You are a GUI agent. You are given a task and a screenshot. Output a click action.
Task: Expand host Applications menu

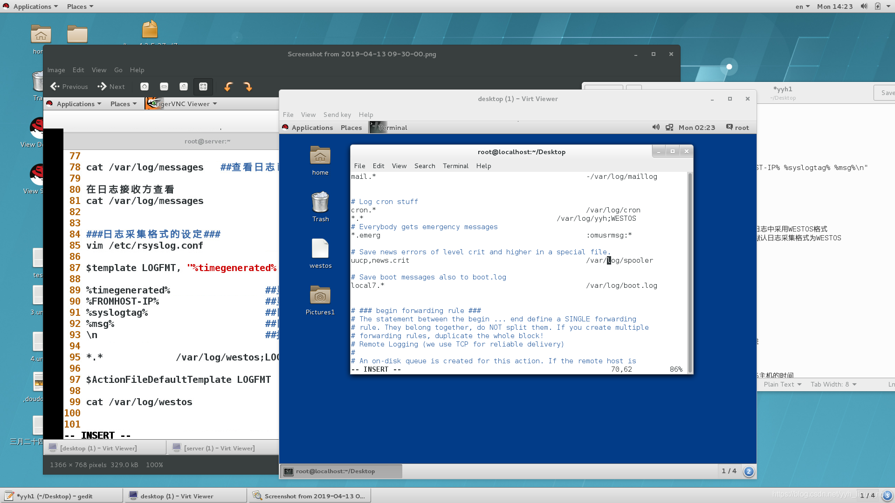(35, 7)
